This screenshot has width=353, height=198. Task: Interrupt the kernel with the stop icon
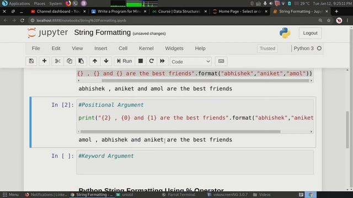(141, 61)
